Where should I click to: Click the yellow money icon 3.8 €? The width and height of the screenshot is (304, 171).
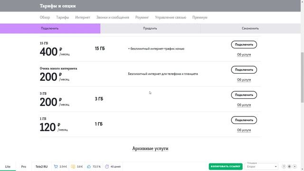click(73, 167)
